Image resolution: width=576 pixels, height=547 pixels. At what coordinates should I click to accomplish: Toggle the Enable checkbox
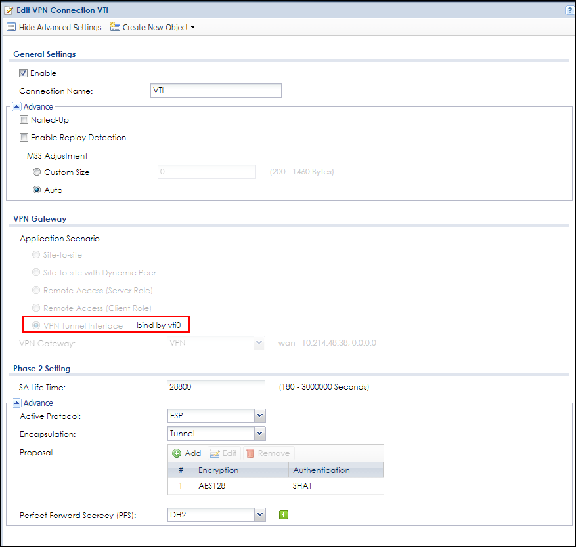[x=24, y=73]
